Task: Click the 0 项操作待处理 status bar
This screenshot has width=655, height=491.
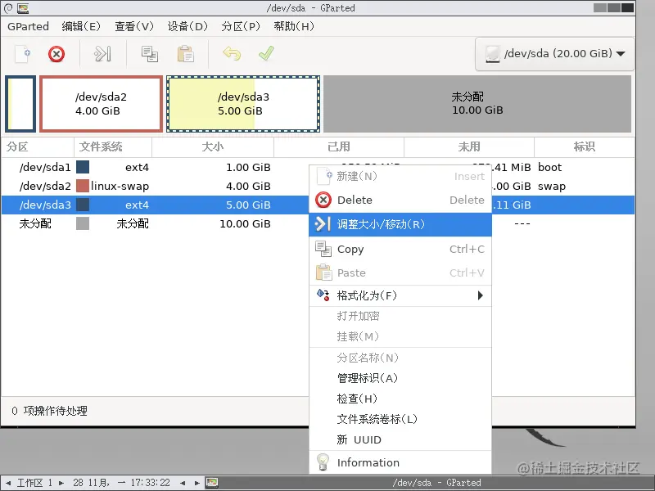Action: [x=50, y=412]
